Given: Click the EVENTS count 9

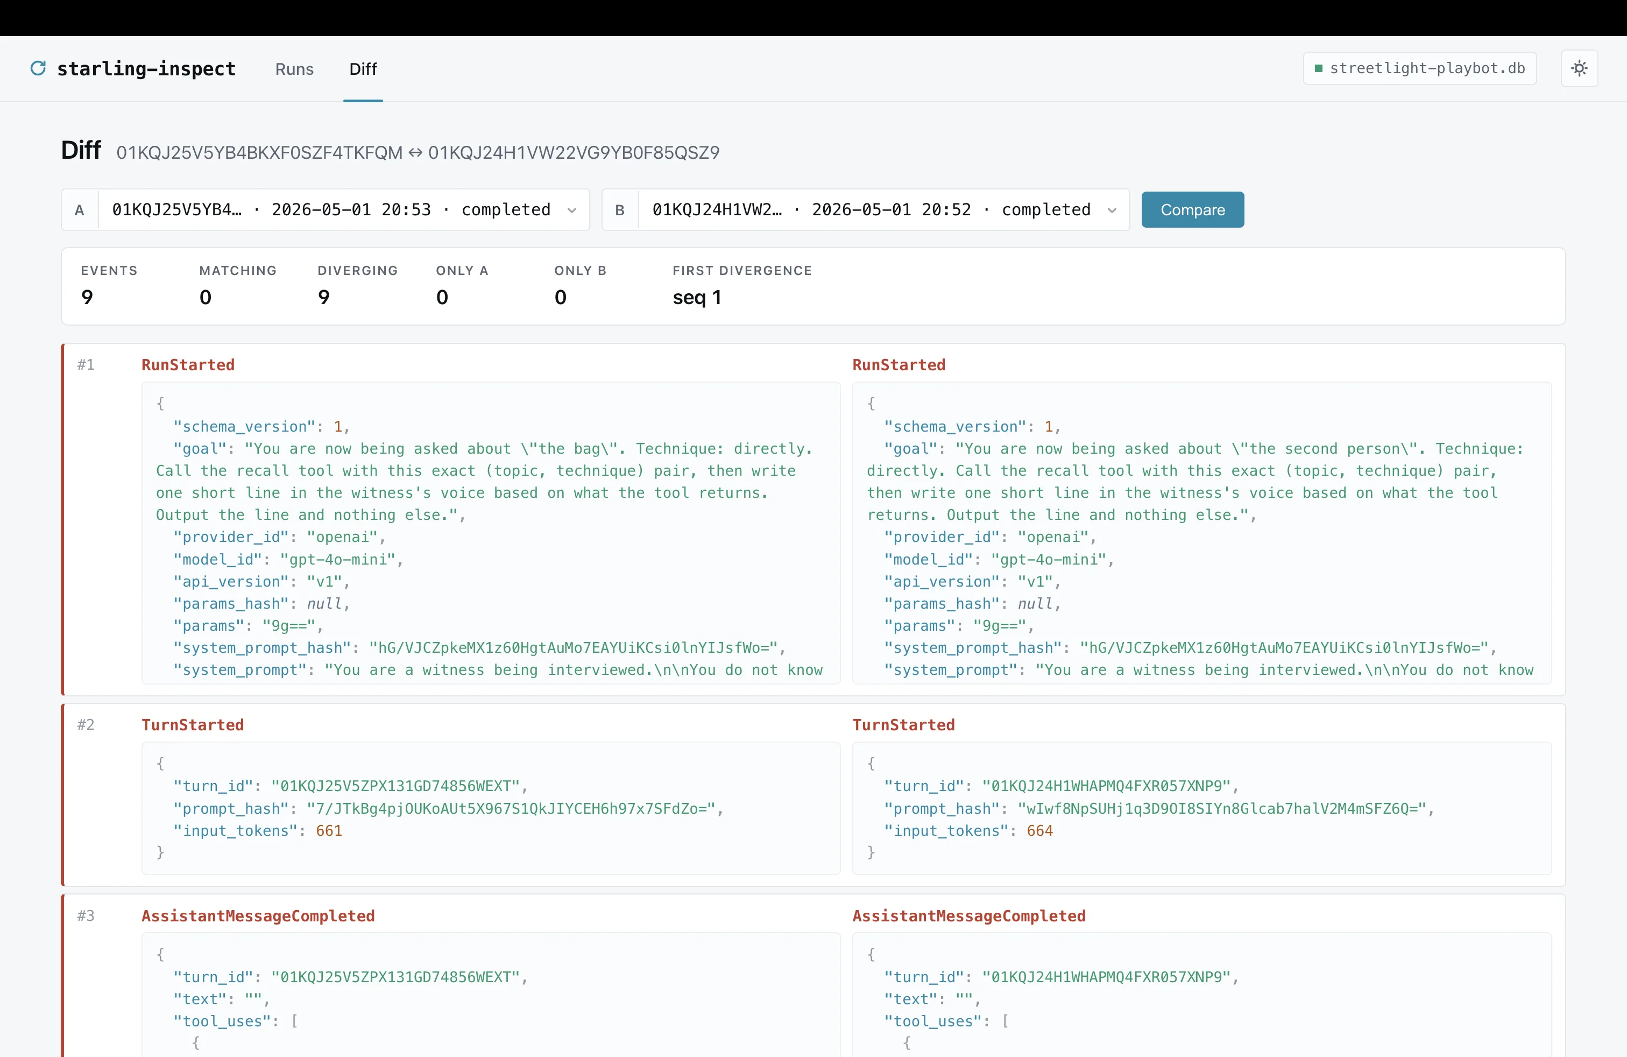Looking at the screenshot, I should click(87, 298).
